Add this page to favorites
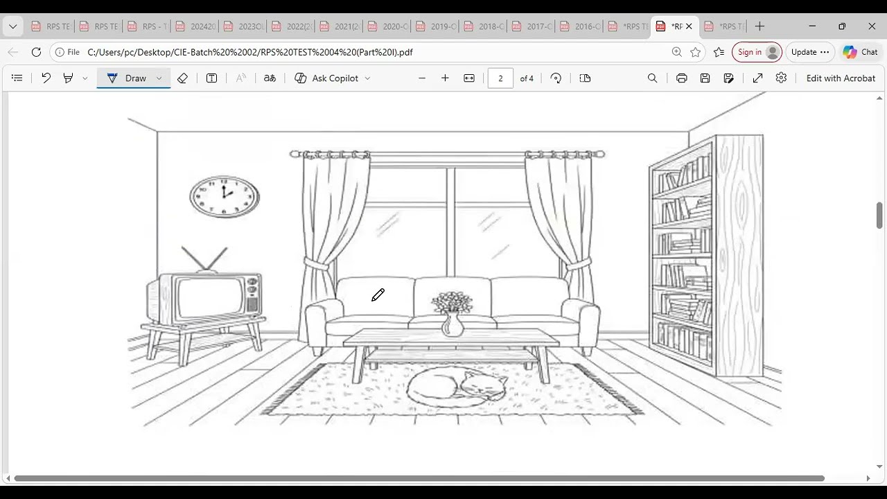This screenshot has height=499, width=887. [696, 52]
